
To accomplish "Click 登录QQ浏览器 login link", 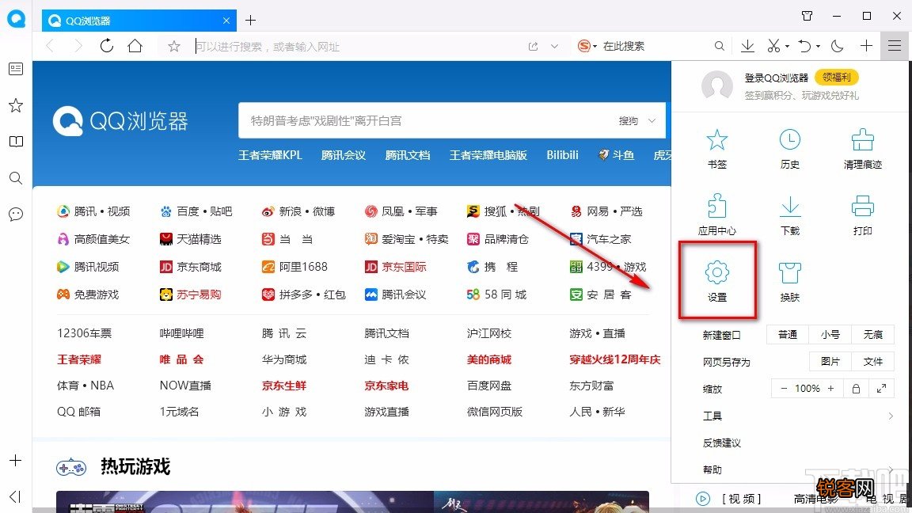I will pyautogui.click(x=777, y=78).
